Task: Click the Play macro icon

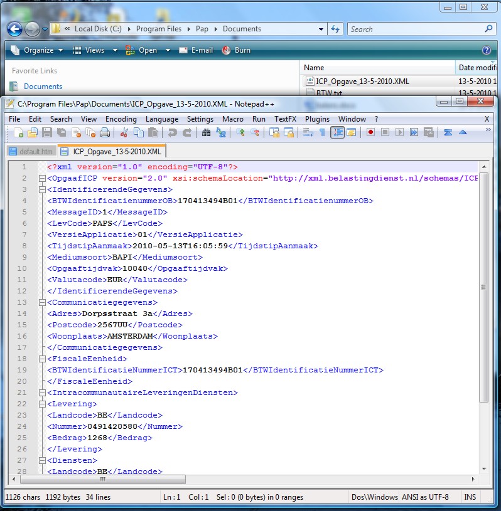Action: 400,132
